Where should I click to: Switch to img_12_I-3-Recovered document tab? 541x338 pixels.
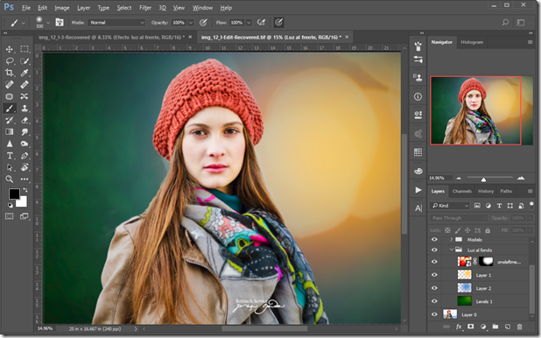click(111, 37)
